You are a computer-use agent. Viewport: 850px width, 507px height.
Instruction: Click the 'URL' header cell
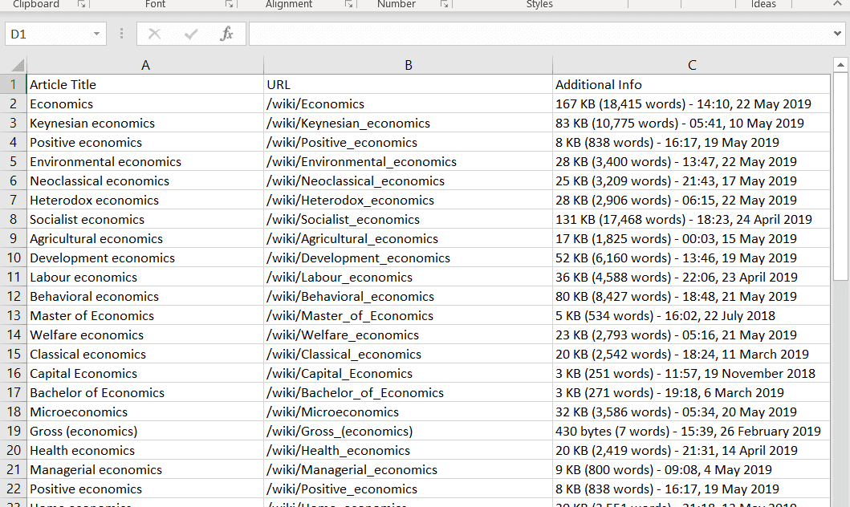pyautogui.click(x=409, y=84)
